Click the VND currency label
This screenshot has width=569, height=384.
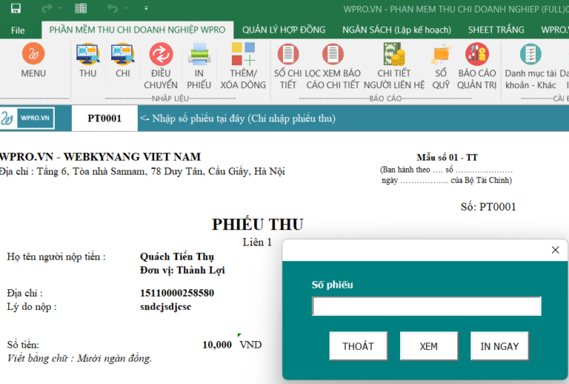(x=250, y=345)
